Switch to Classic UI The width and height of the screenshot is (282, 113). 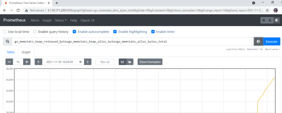(87, 20)
